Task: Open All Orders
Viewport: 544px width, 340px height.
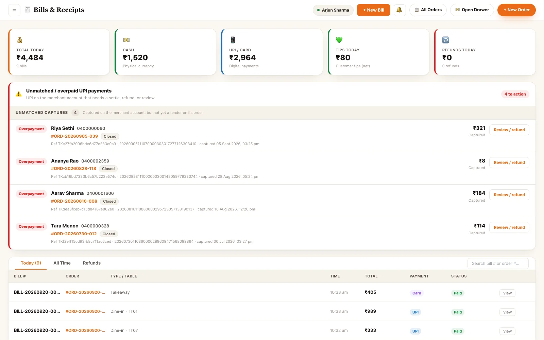Action: (x=428, y=10)
